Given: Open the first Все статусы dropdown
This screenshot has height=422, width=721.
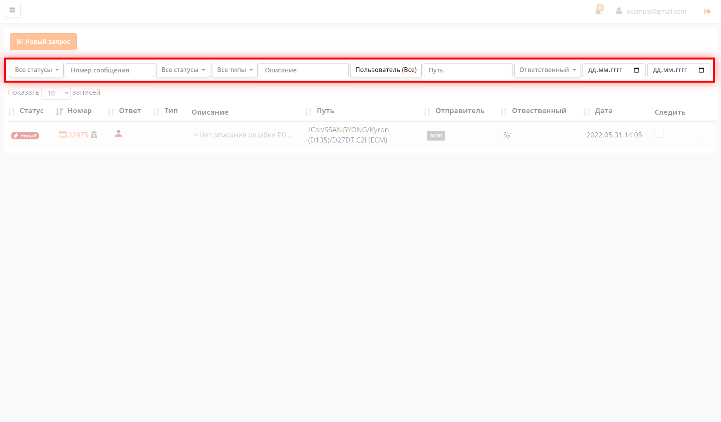Looking at the screenshot, I should click(37, 70).
